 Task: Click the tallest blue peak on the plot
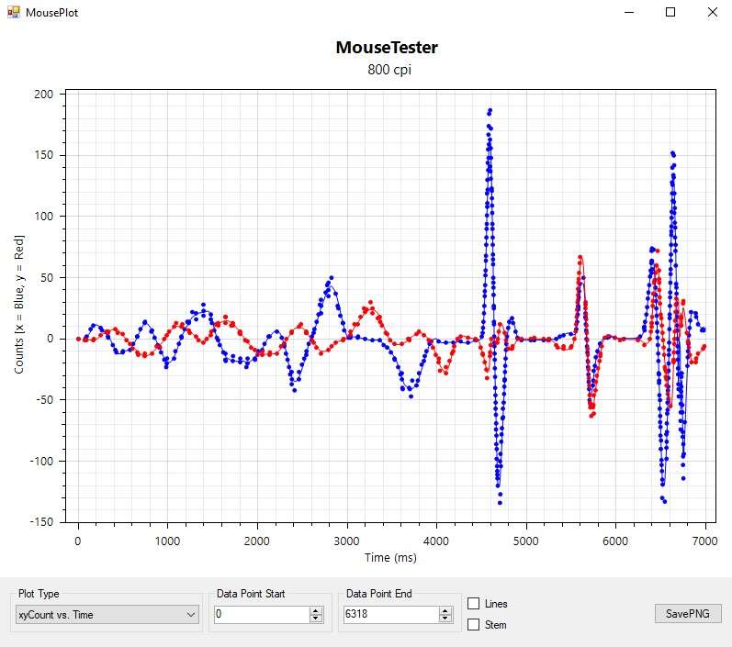490,110
